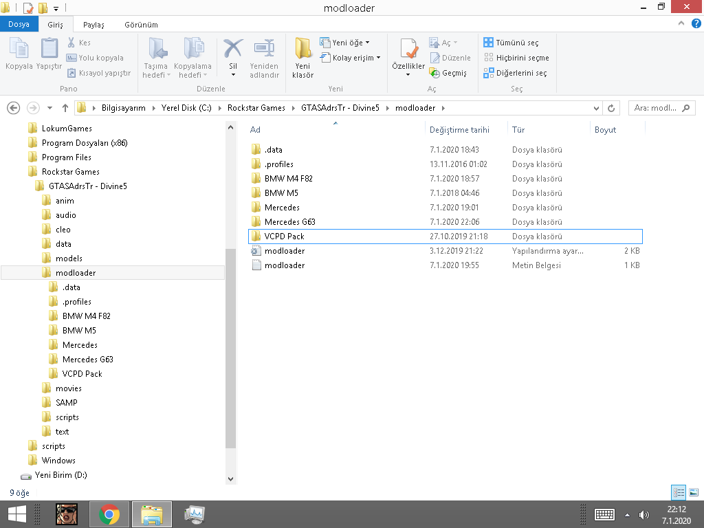
Task: Open the Windows Start button
Action: (x=17, y=514)
